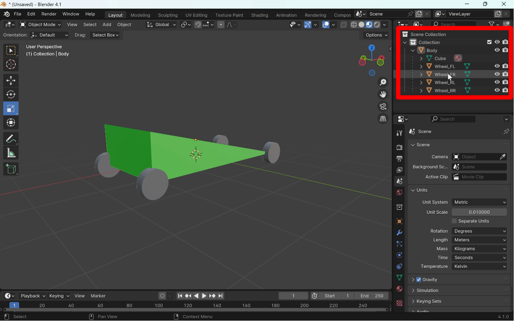The height and width of the screenshot is (321, 514).
Task: Open the View Layer properties tab
Action: point(399,170)
